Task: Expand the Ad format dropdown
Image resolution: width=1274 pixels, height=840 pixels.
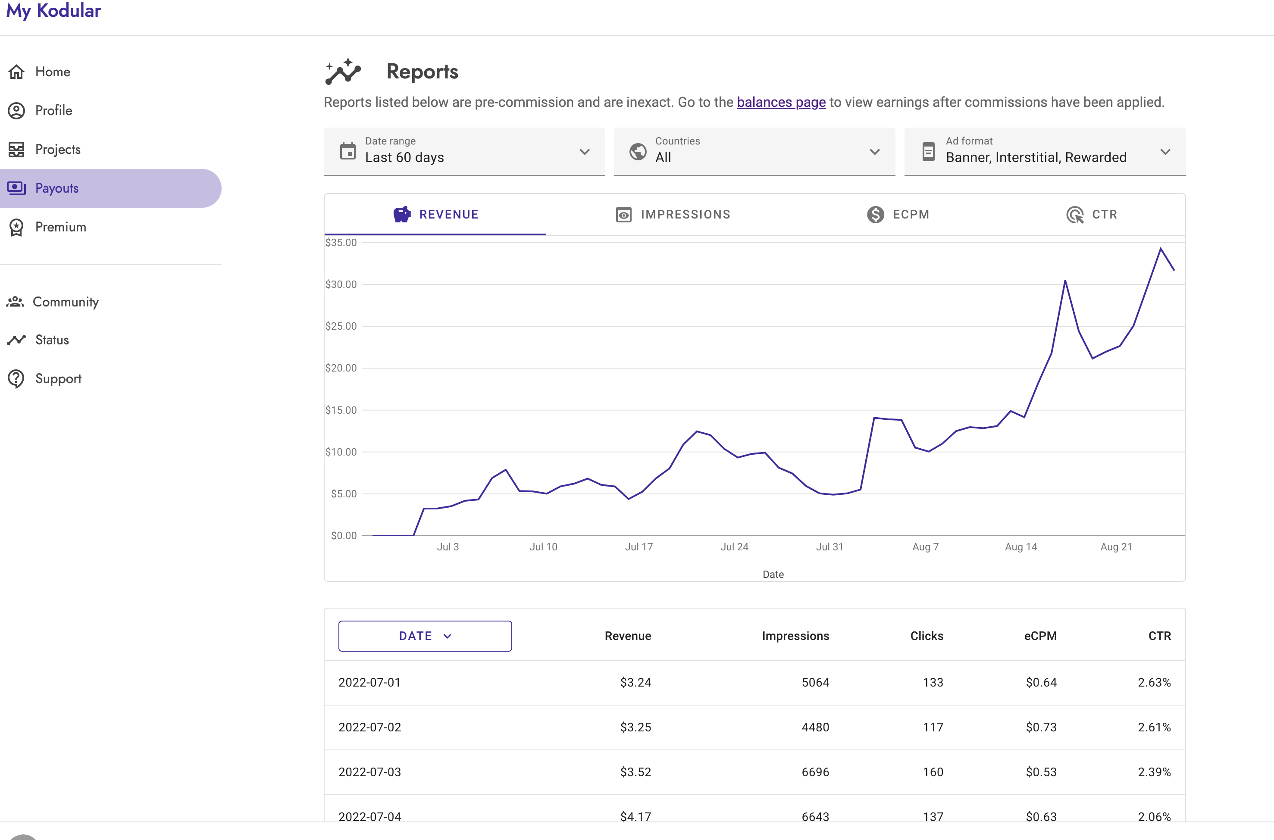Action: (x=1045, y=152)
